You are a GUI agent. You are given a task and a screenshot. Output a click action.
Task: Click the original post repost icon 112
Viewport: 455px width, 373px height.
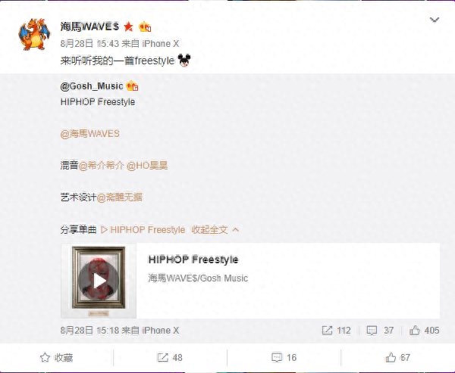(x=336, y=331)
